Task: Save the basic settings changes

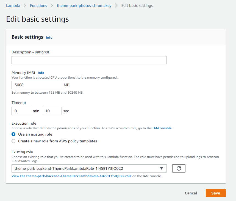Action: (x=215, y=193)
